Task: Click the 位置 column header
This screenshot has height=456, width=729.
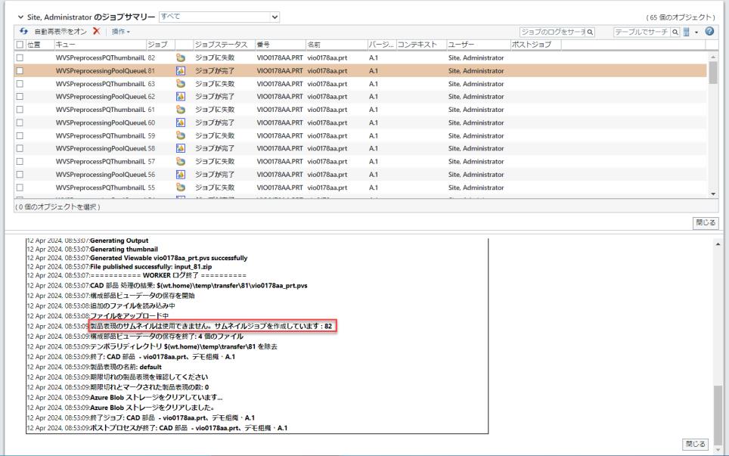Action: [x=34, y=45]
